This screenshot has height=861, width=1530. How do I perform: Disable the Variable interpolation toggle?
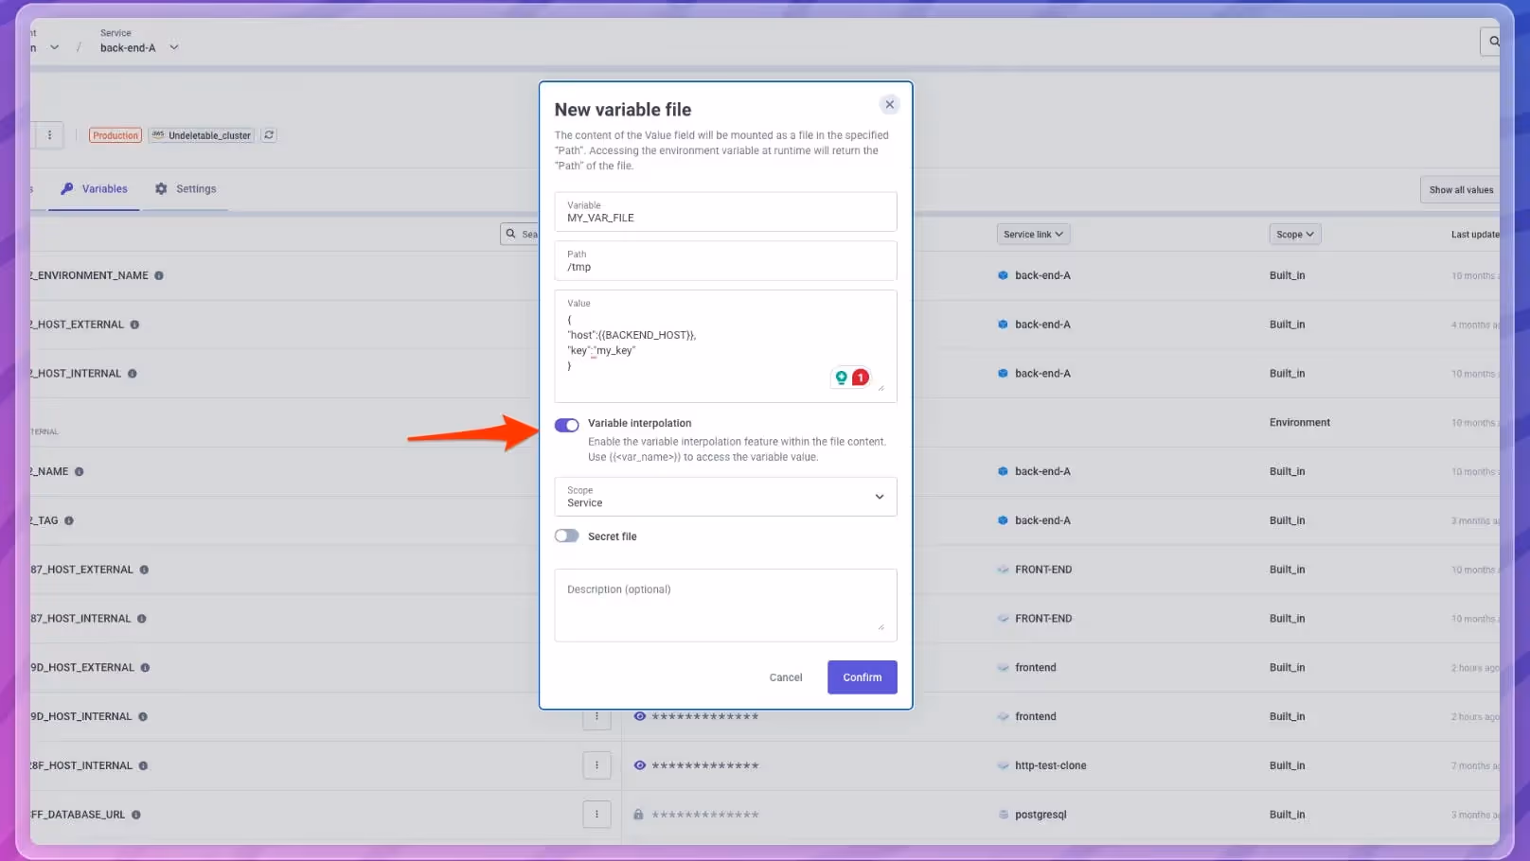click(566, 425)
